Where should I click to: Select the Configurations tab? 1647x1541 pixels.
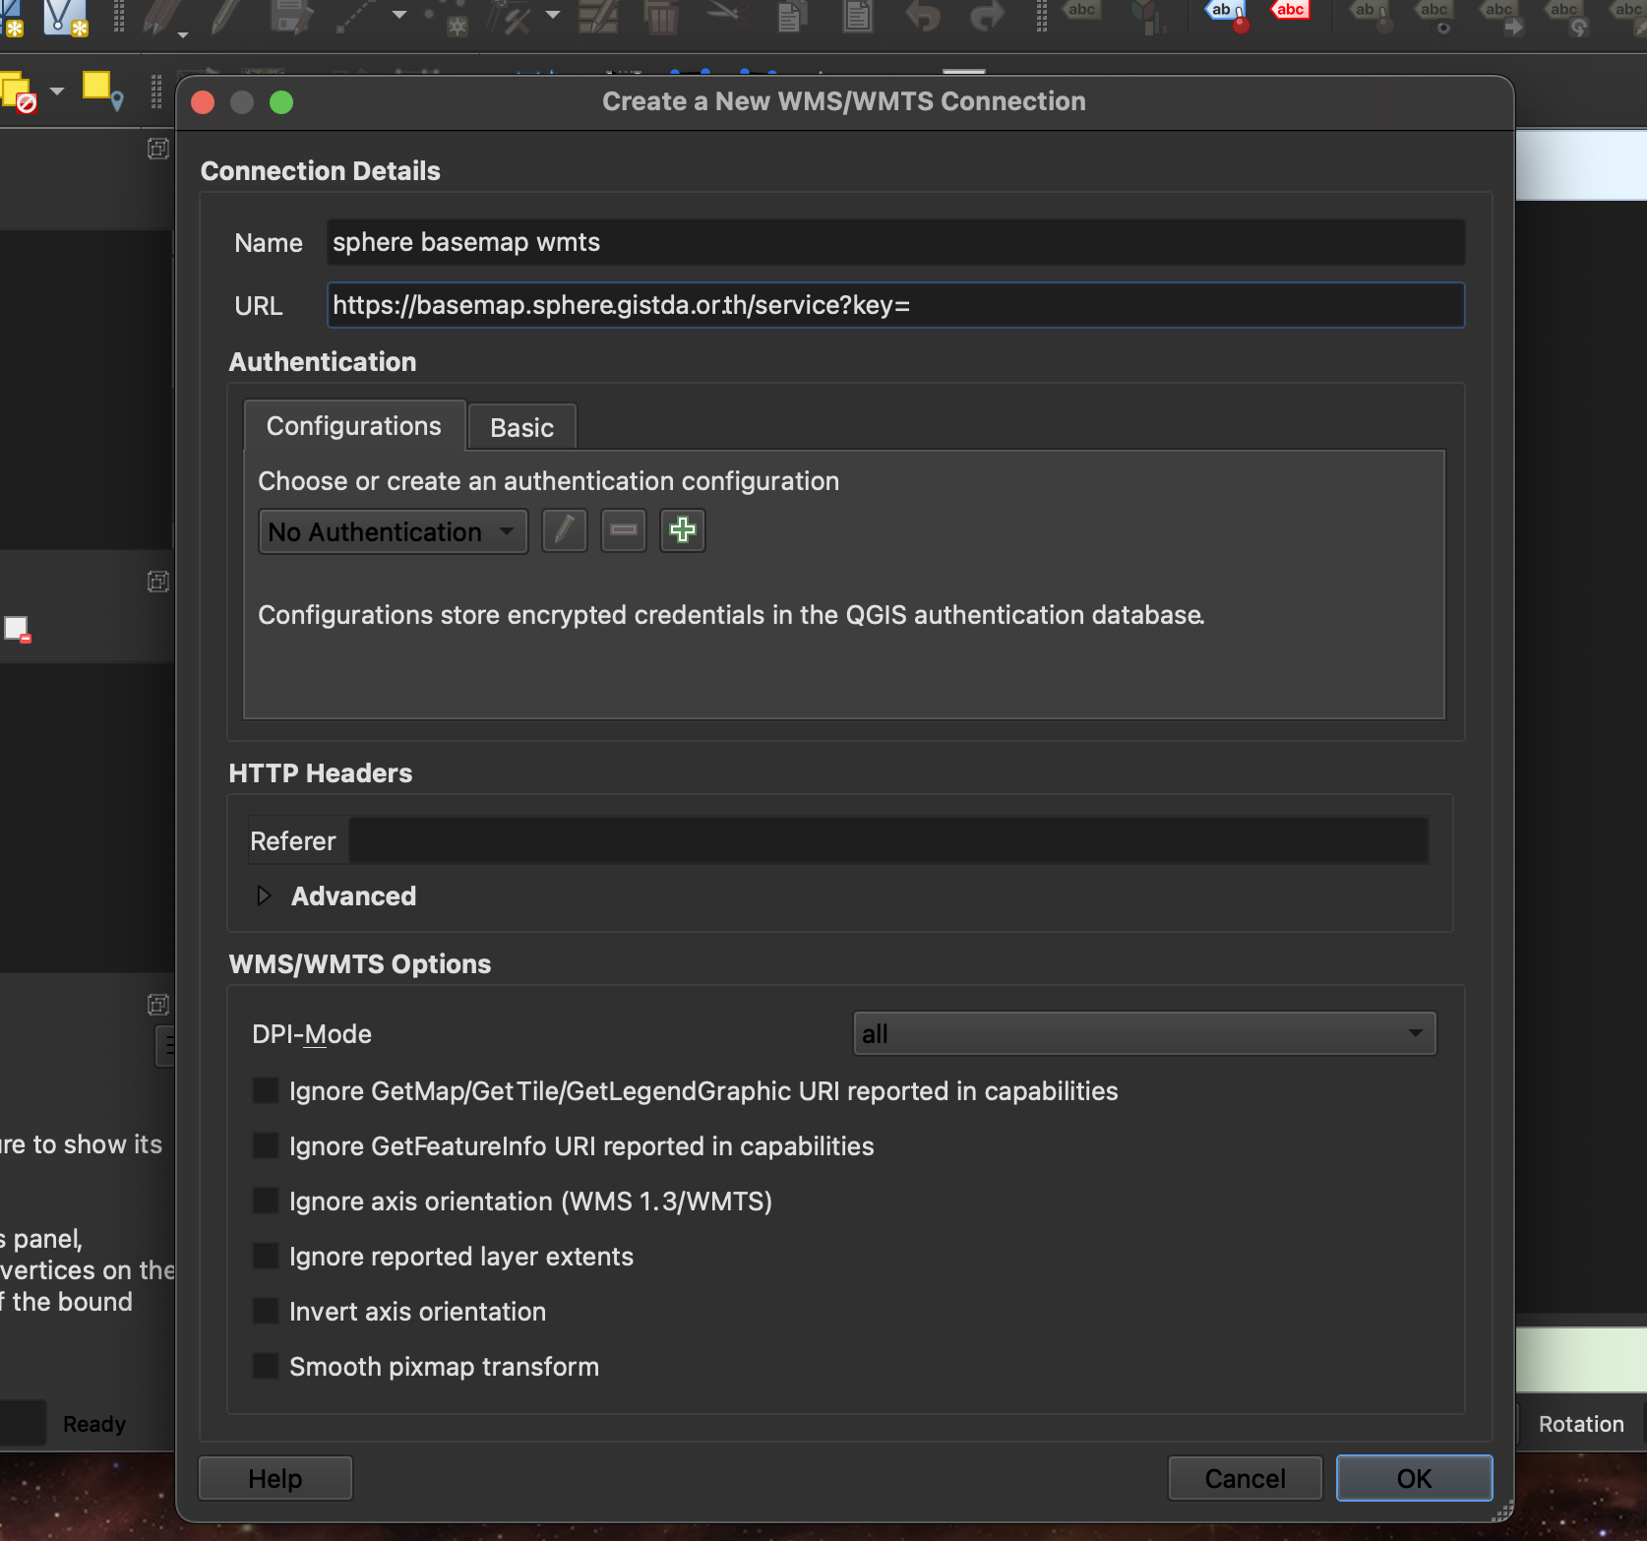click(353, 425)
